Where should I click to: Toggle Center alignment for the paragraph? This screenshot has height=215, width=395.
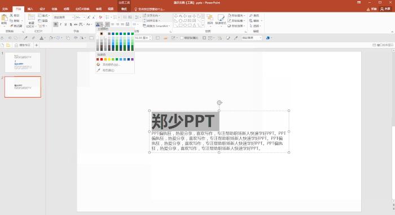point(113,24)
